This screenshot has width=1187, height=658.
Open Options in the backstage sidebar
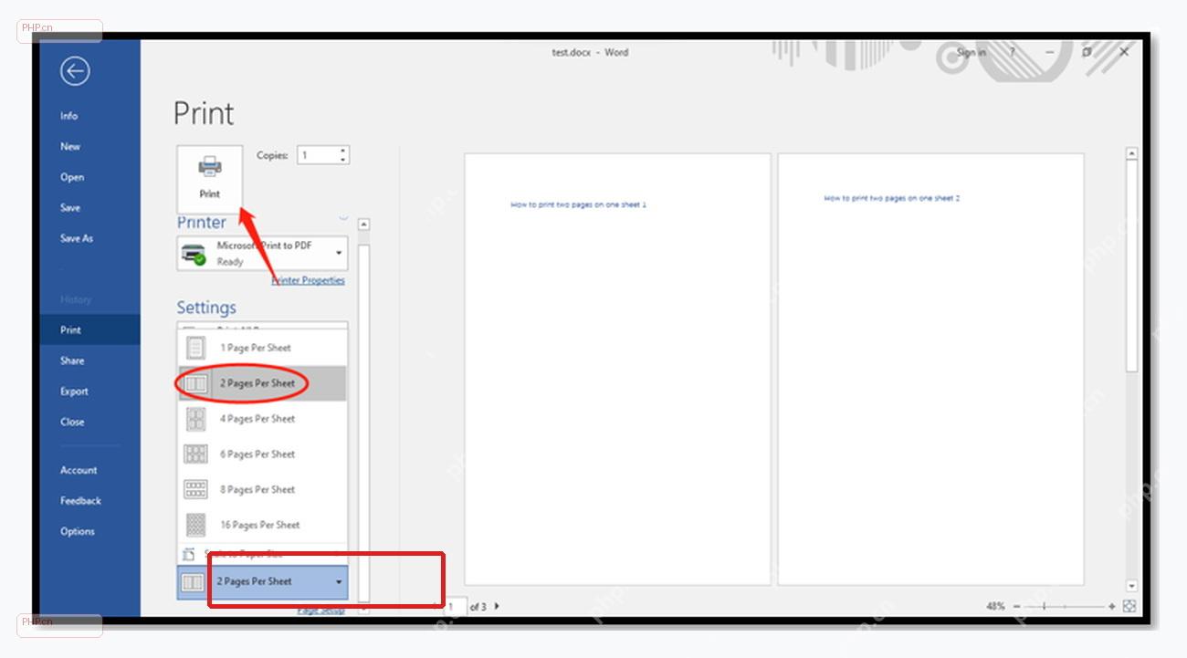78,531
